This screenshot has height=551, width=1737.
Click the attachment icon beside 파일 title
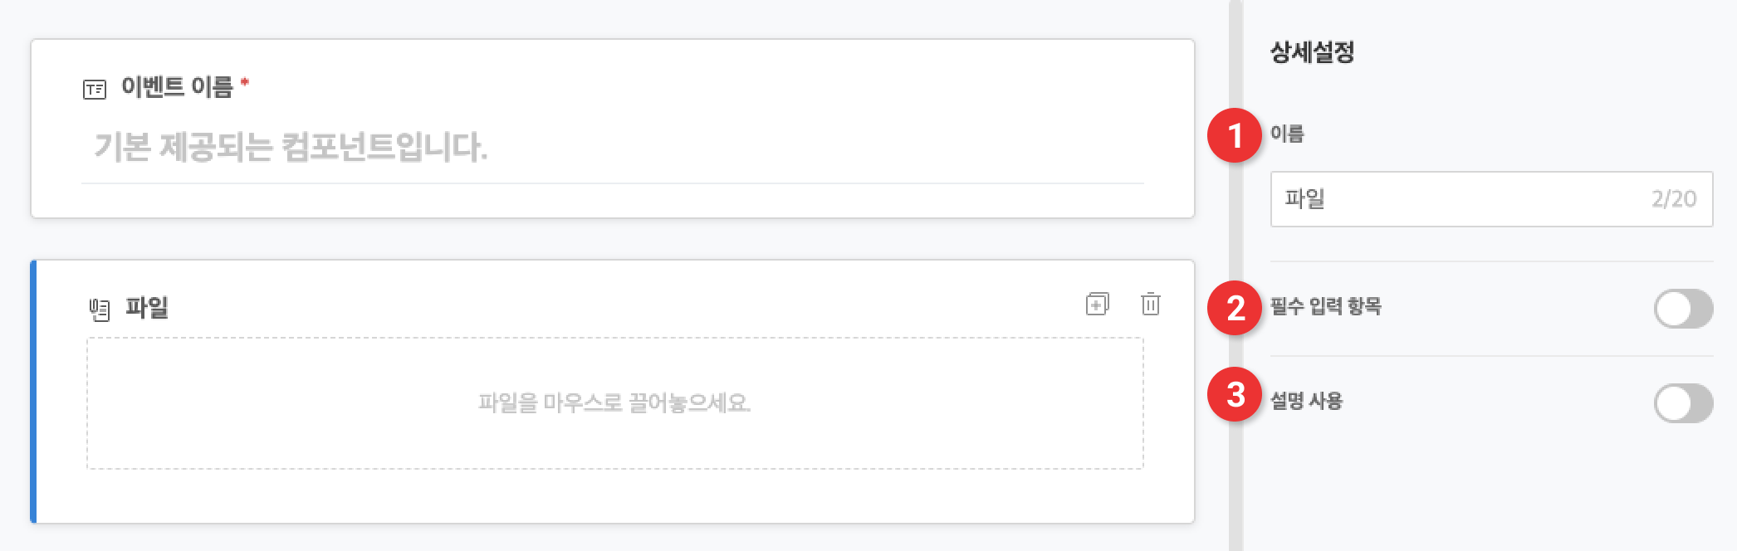[100, 310]
